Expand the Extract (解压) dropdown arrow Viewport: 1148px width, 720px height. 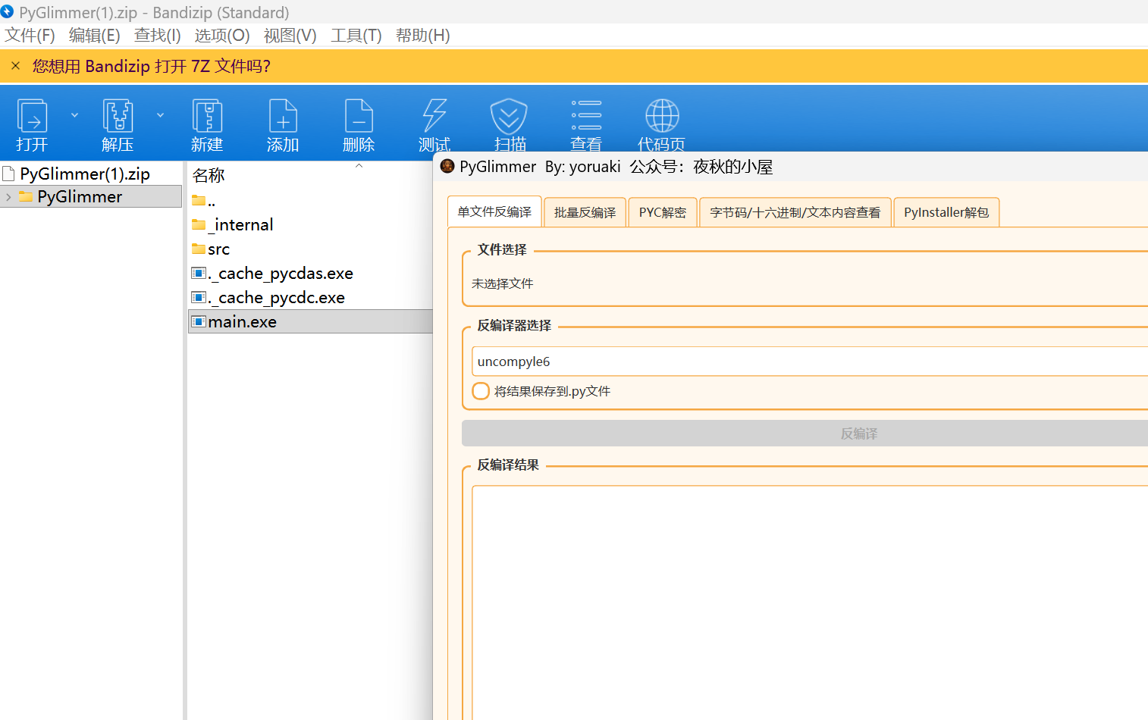160,115
